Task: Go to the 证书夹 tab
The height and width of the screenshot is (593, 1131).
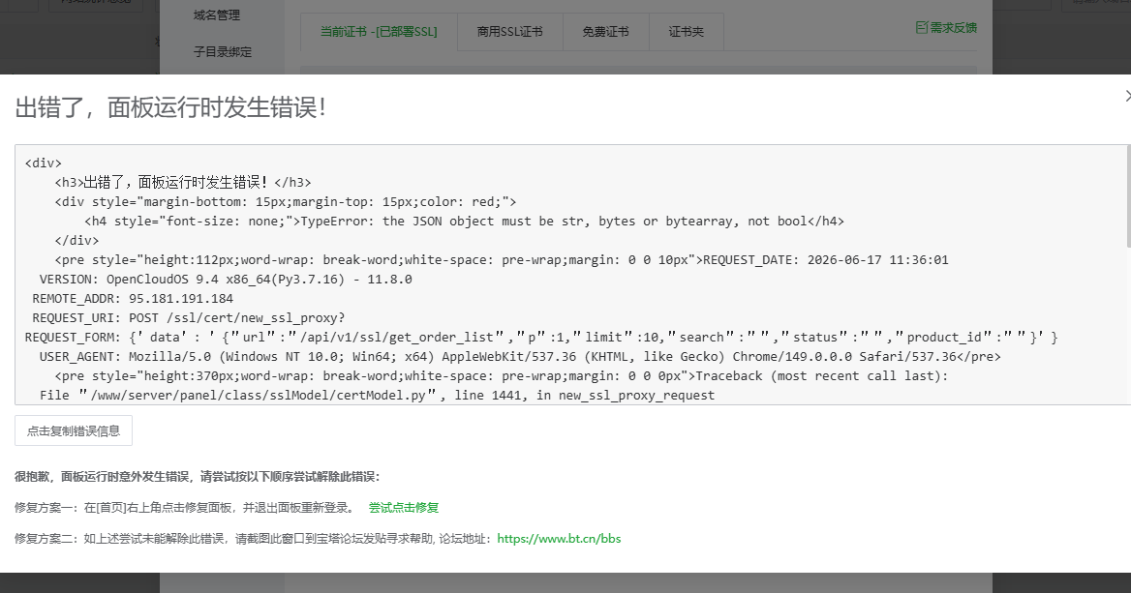Action: pos(686,32)
